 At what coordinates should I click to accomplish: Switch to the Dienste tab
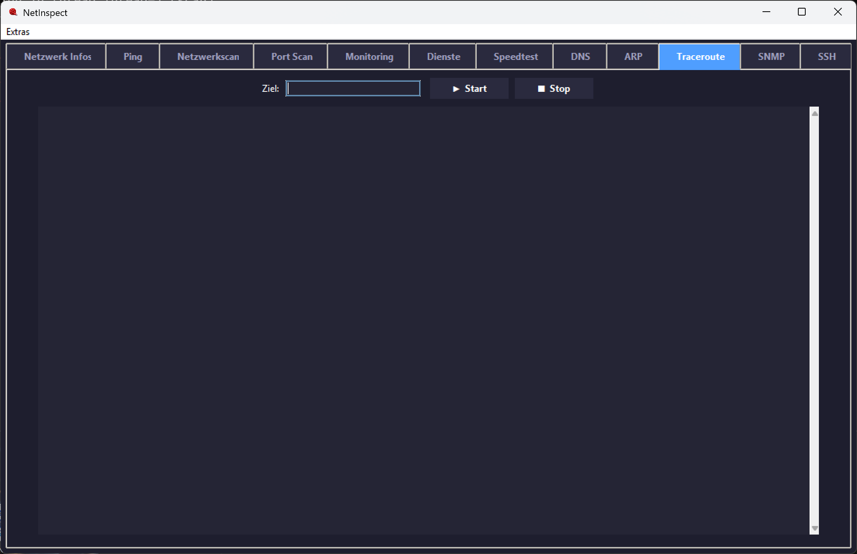pos(443,57)
